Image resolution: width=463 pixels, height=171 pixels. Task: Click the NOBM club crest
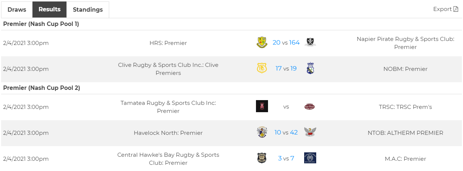[x=310, y=68]
